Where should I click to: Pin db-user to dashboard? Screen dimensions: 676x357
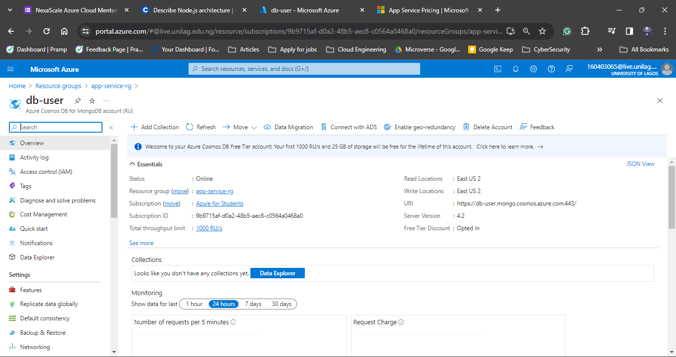[x=78, y=101]
